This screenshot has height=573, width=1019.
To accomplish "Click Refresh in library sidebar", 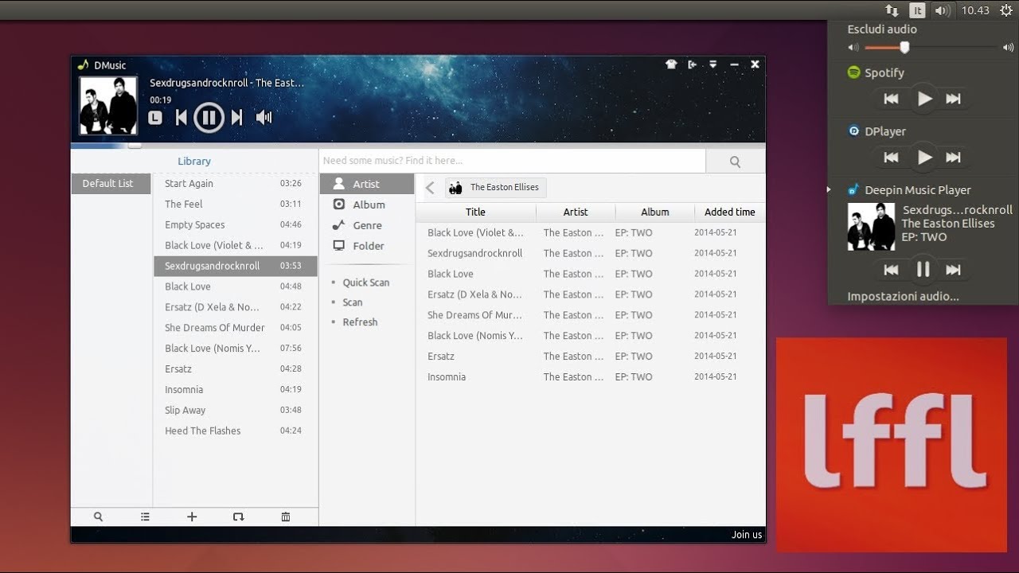I will [x=360, y=322].
